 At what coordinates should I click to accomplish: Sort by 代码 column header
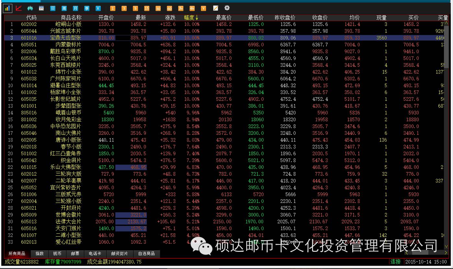(x=31, y=18)
